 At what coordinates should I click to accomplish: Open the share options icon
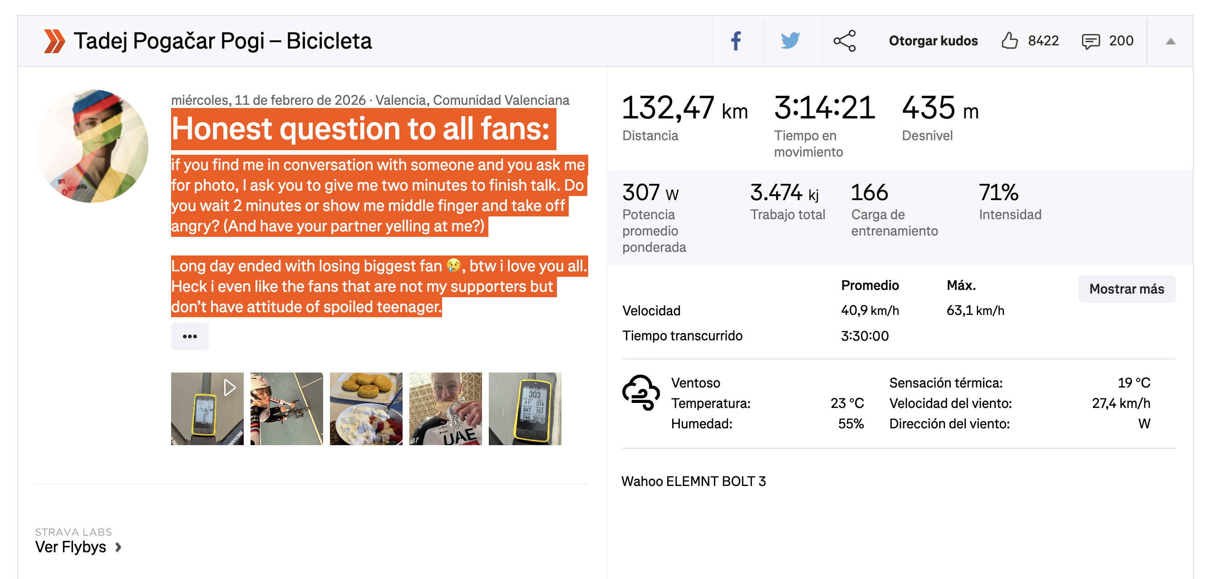pos(845,41)
